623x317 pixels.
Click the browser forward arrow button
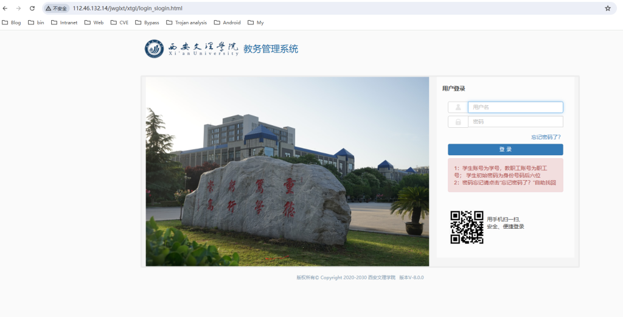click(18, 9)
